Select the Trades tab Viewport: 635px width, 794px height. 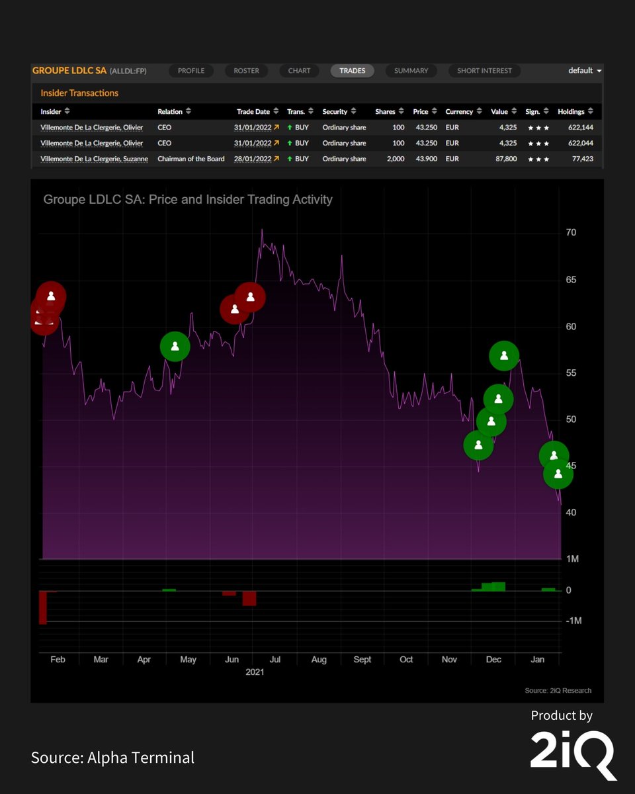(x=353, y=71)
